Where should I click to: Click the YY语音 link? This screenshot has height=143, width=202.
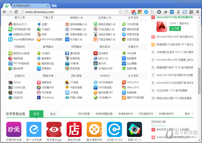tap(74, 82)
